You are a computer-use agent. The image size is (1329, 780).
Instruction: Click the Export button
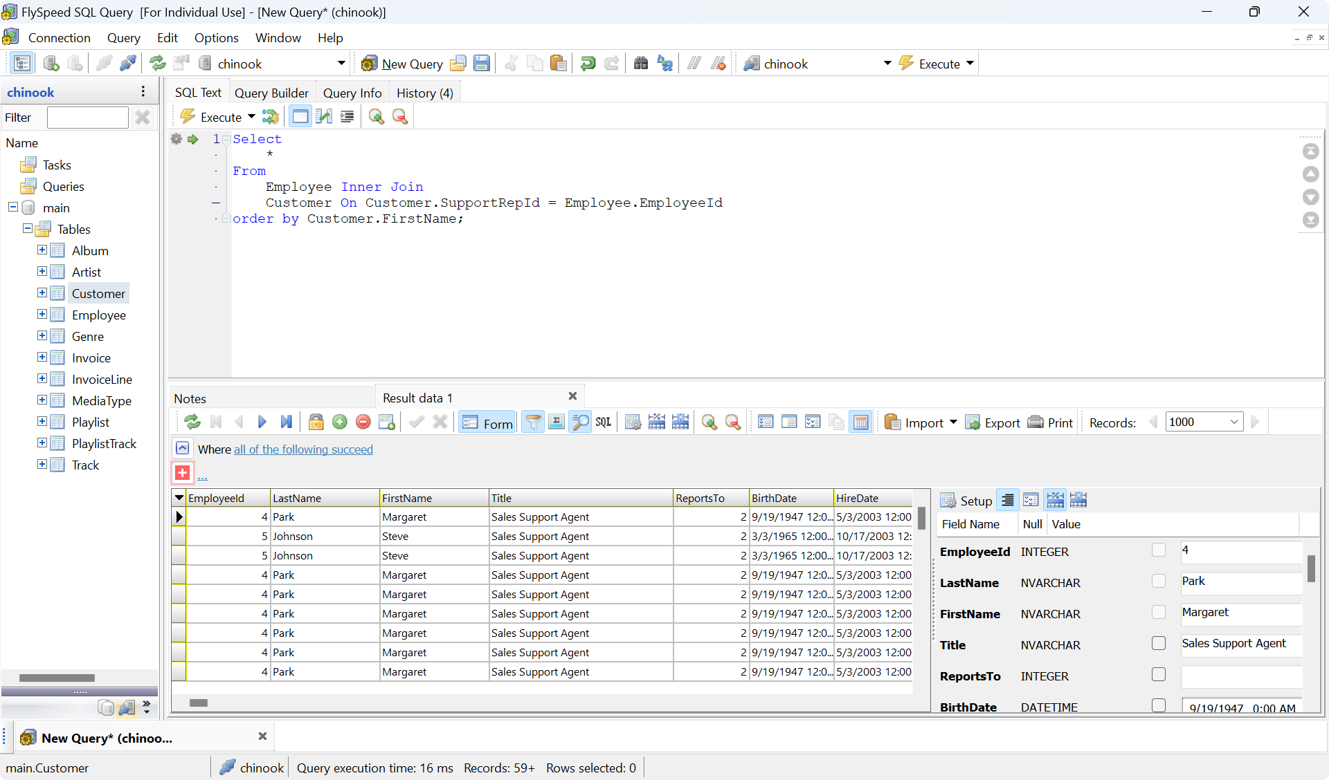993,423
